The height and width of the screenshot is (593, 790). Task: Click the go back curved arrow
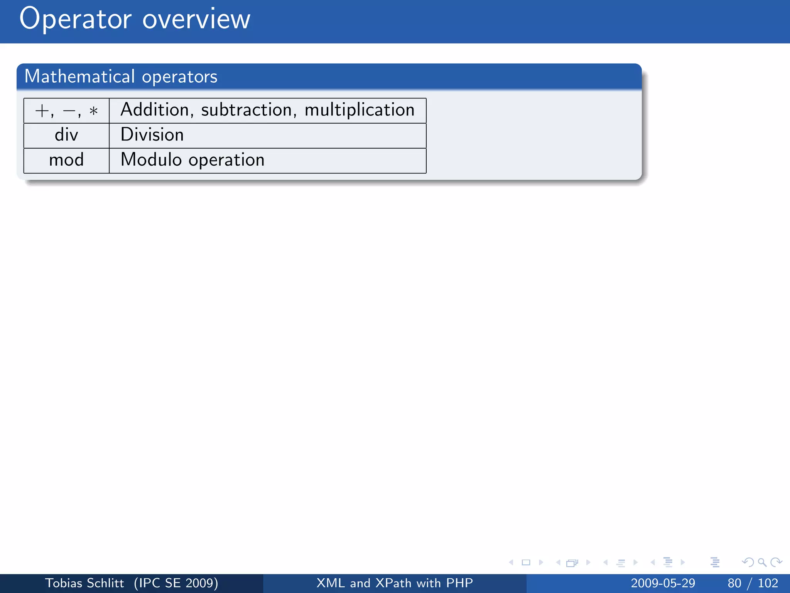748,563
